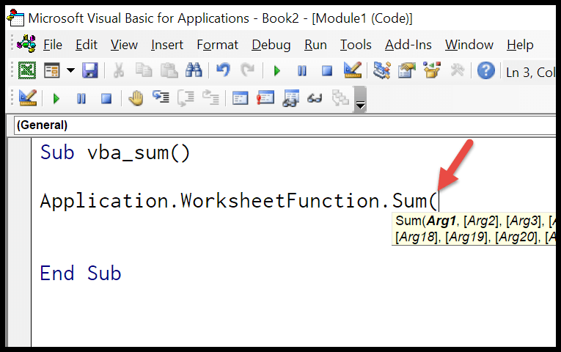Screen dimensions: 561x352
Task: Toggle Design Mode in Debug toolbar
Action: (x=28, y=98)
